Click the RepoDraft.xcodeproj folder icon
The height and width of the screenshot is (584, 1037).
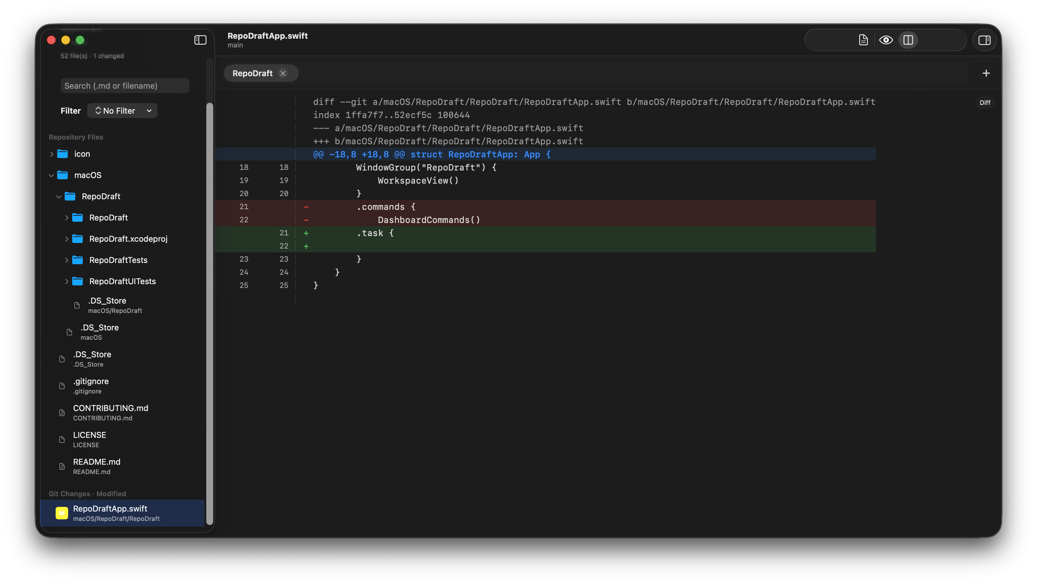[77, 239]
